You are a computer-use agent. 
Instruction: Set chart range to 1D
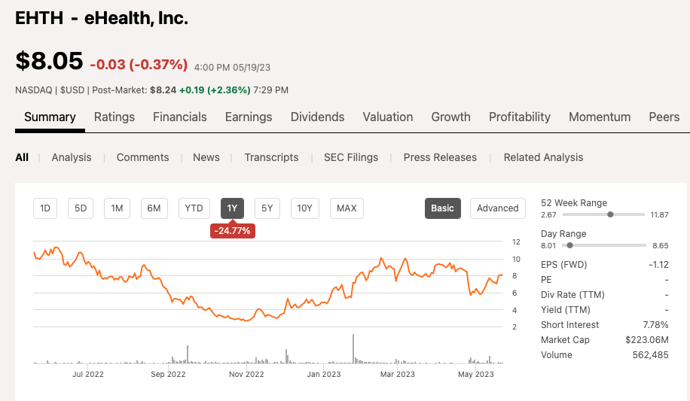point(45,208)
